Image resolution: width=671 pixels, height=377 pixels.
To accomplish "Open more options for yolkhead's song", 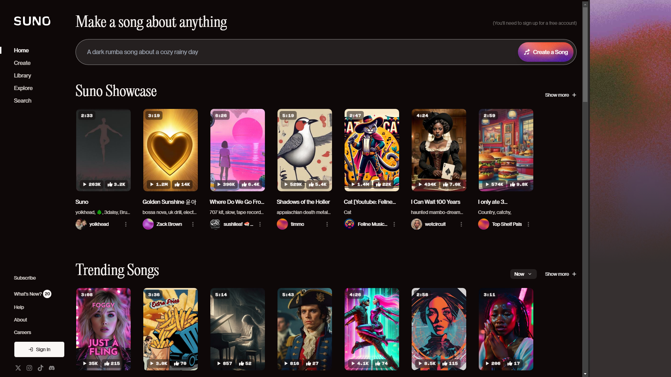I will [126, 224].
